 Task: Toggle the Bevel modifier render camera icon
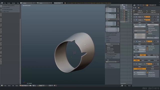point(147,41)
